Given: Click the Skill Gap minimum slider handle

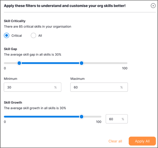Looking at the screenshot, I should 19,63.
